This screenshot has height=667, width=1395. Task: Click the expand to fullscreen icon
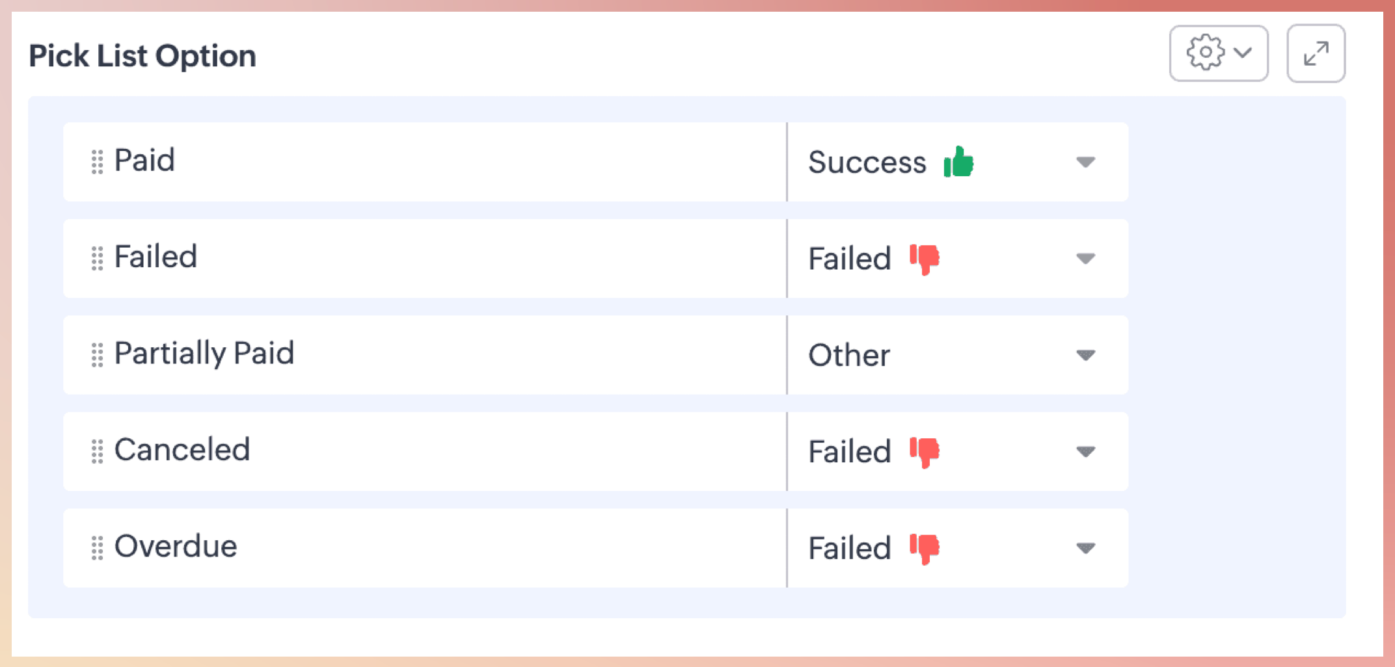click(1316, 53)
